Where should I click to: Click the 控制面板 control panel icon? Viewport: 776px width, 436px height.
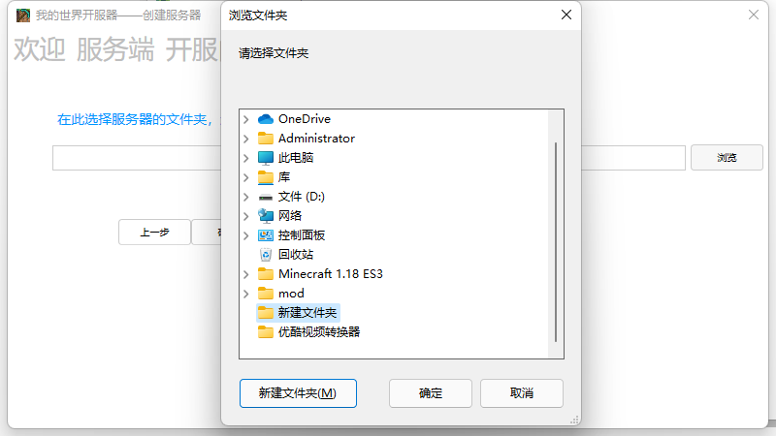(266, 235)
